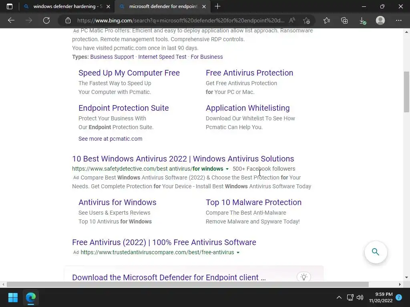The width and height of the screenshot is (410, 307).
Task: Open 10 Best Windows Antivirus 2022 result
Action: pyautogui.click(x=183, y=159)
